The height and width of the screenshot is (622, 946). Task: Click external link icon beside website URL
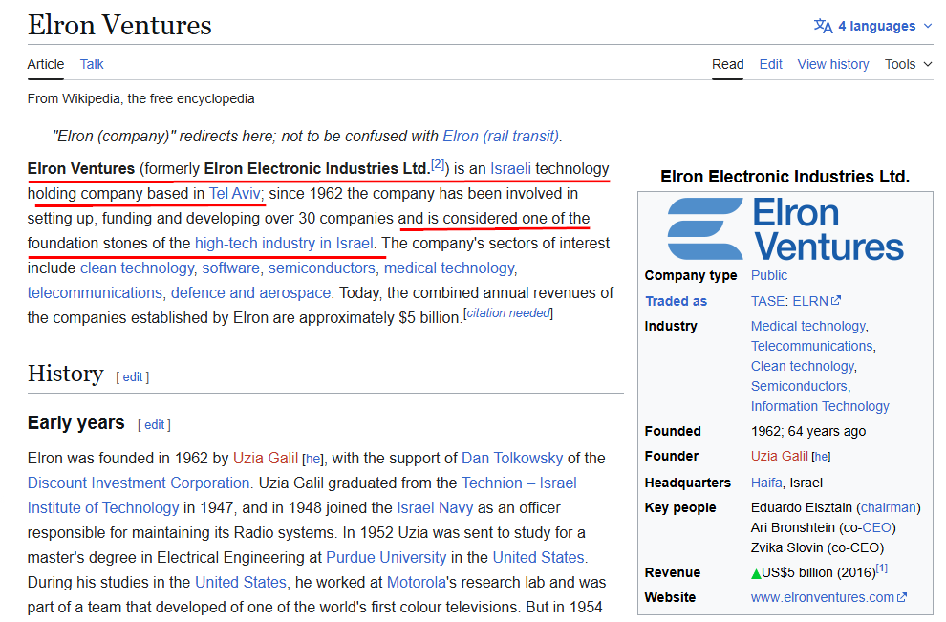pyautogui.click(x=902, y=597)
